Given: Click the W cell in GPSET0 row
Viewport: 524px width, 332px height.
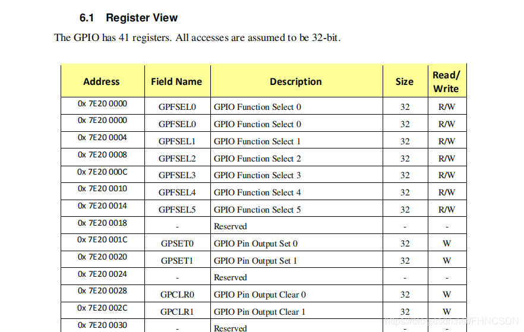Looking at the screenshot, I should pos(447,244).
